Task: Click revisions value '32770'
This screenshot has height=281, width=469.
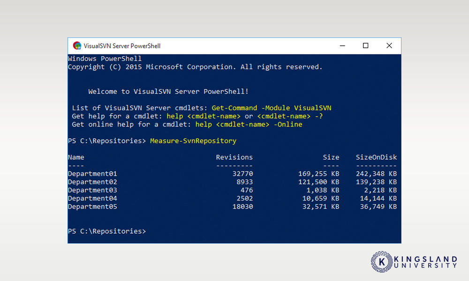Action: (x=242, y=173)
